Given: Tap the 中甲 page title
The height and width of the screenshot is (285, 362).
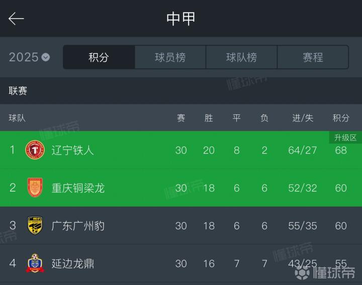Looking at the screenshot, I should pyautogui.click(x=181, y=19).
